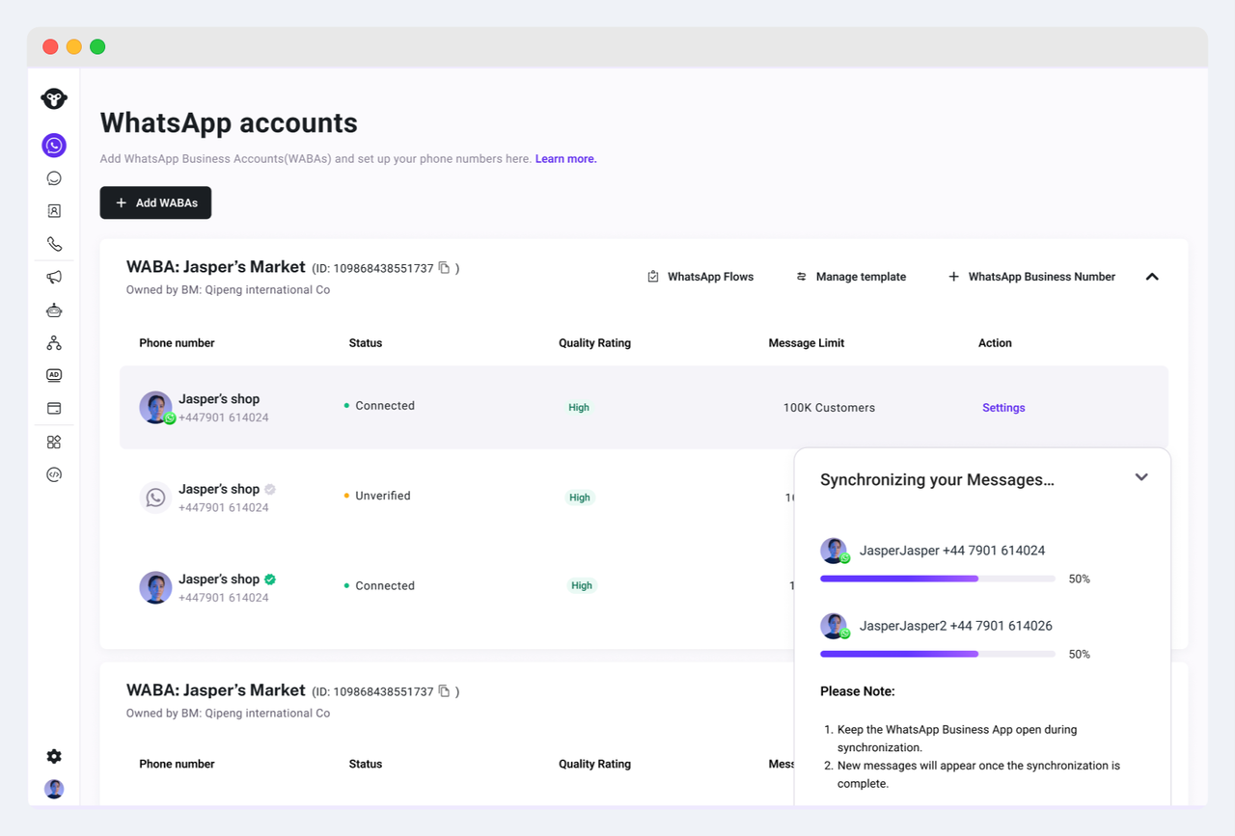This screenshot has height=836, width=1235.
Task: Open Manage template
Action: tap(850, 277)
